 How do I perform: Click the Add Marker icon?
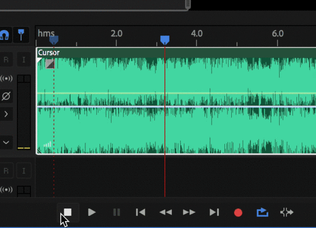[x=21, y=35]
